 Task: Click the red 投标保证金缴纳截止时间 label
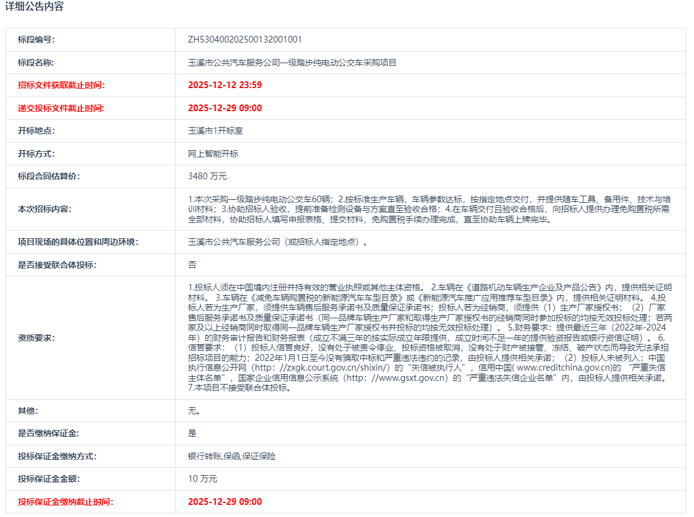pos(65,502)
